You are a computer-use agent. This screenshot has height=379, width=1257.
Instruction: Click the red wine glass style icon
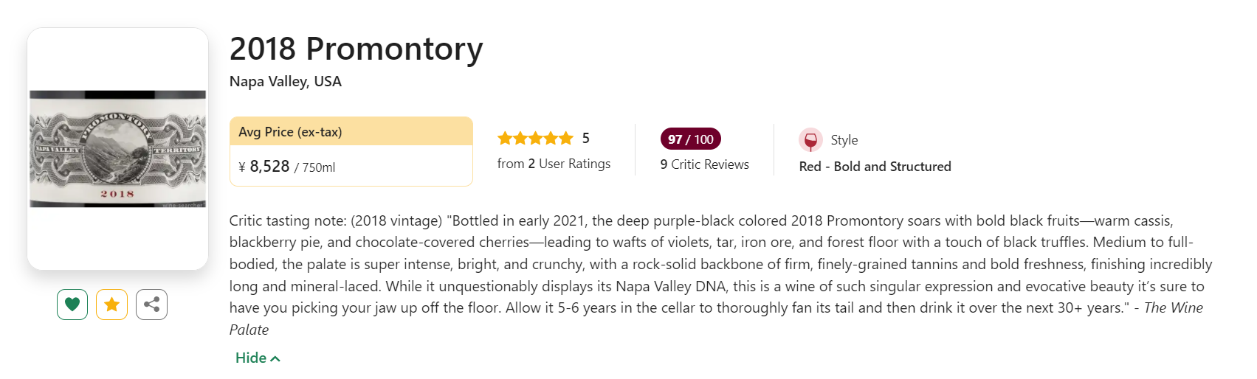click(x=810, y=139)
